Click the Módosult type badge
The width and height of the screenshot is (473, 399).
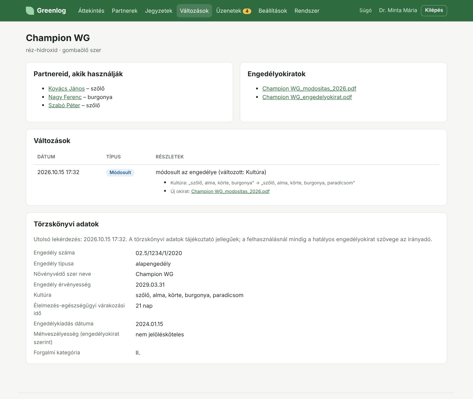(120, 173)
